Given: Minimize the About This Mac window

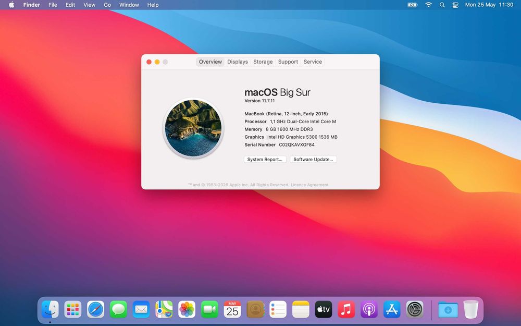Looking at the screenshot, I should [x=157, y=62].
